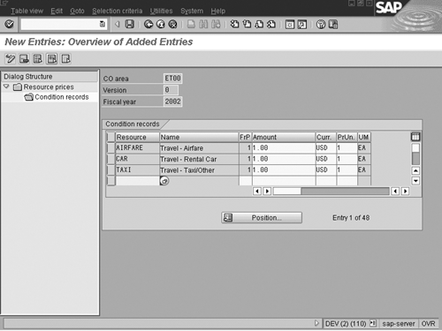Click the Save disk icon
This screenshot has height=331, width=442.
(129, 24)
